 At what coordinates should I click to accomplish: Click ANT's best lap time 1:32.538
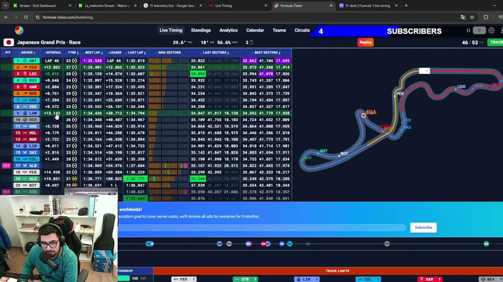[92, 61]
